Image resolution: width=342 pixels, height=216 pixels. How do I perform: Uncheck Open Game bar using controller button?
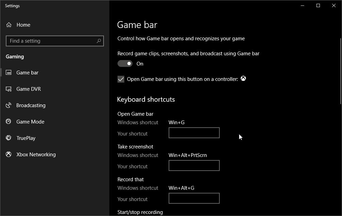[x=121, y=79]
